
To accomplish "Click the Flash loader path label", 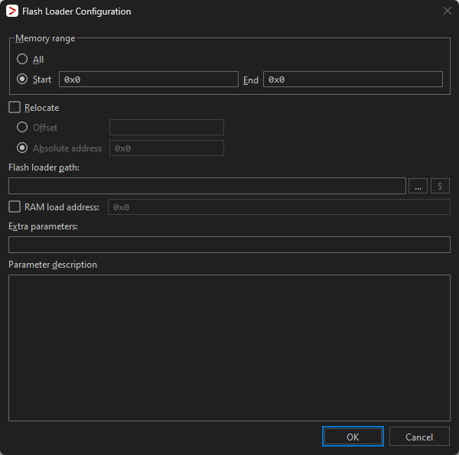I will click(44, 167).
